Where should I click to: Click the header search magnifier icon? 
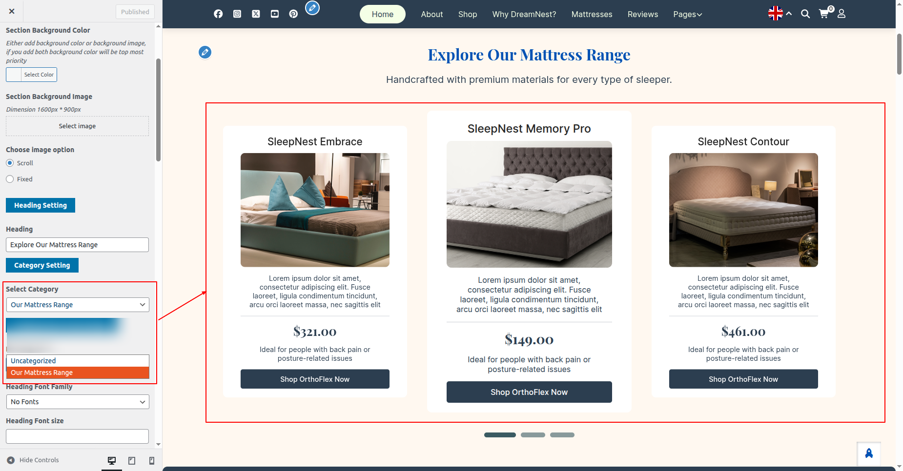[805, 14]
